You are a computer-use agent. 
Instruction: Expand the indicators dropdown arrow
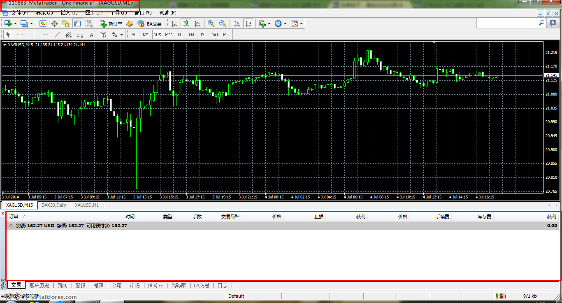[x=269, y=23]
